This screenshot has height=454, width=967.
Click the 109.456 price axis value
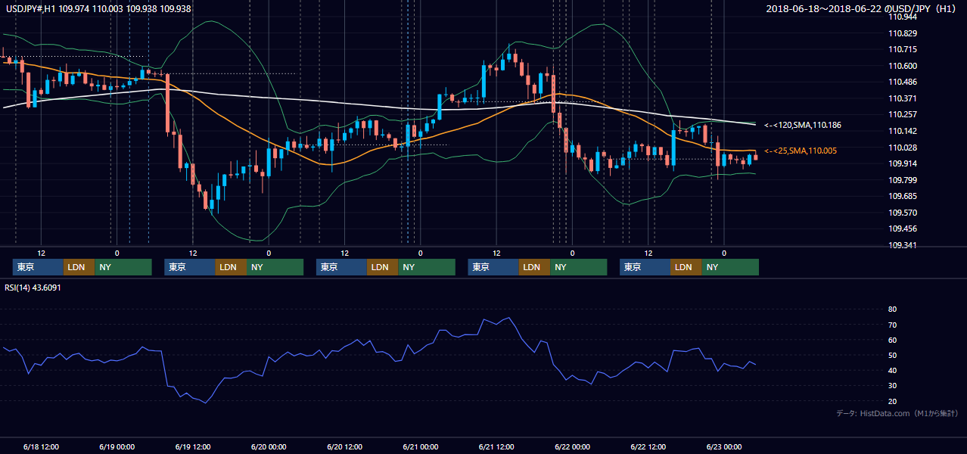pyautogui.click(x=903, y=229)
